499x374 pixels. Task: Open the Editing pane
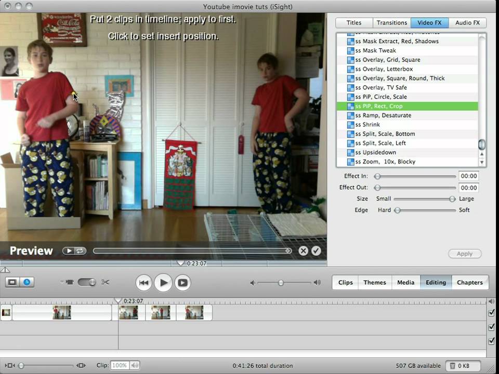click(x=436, y=283)
